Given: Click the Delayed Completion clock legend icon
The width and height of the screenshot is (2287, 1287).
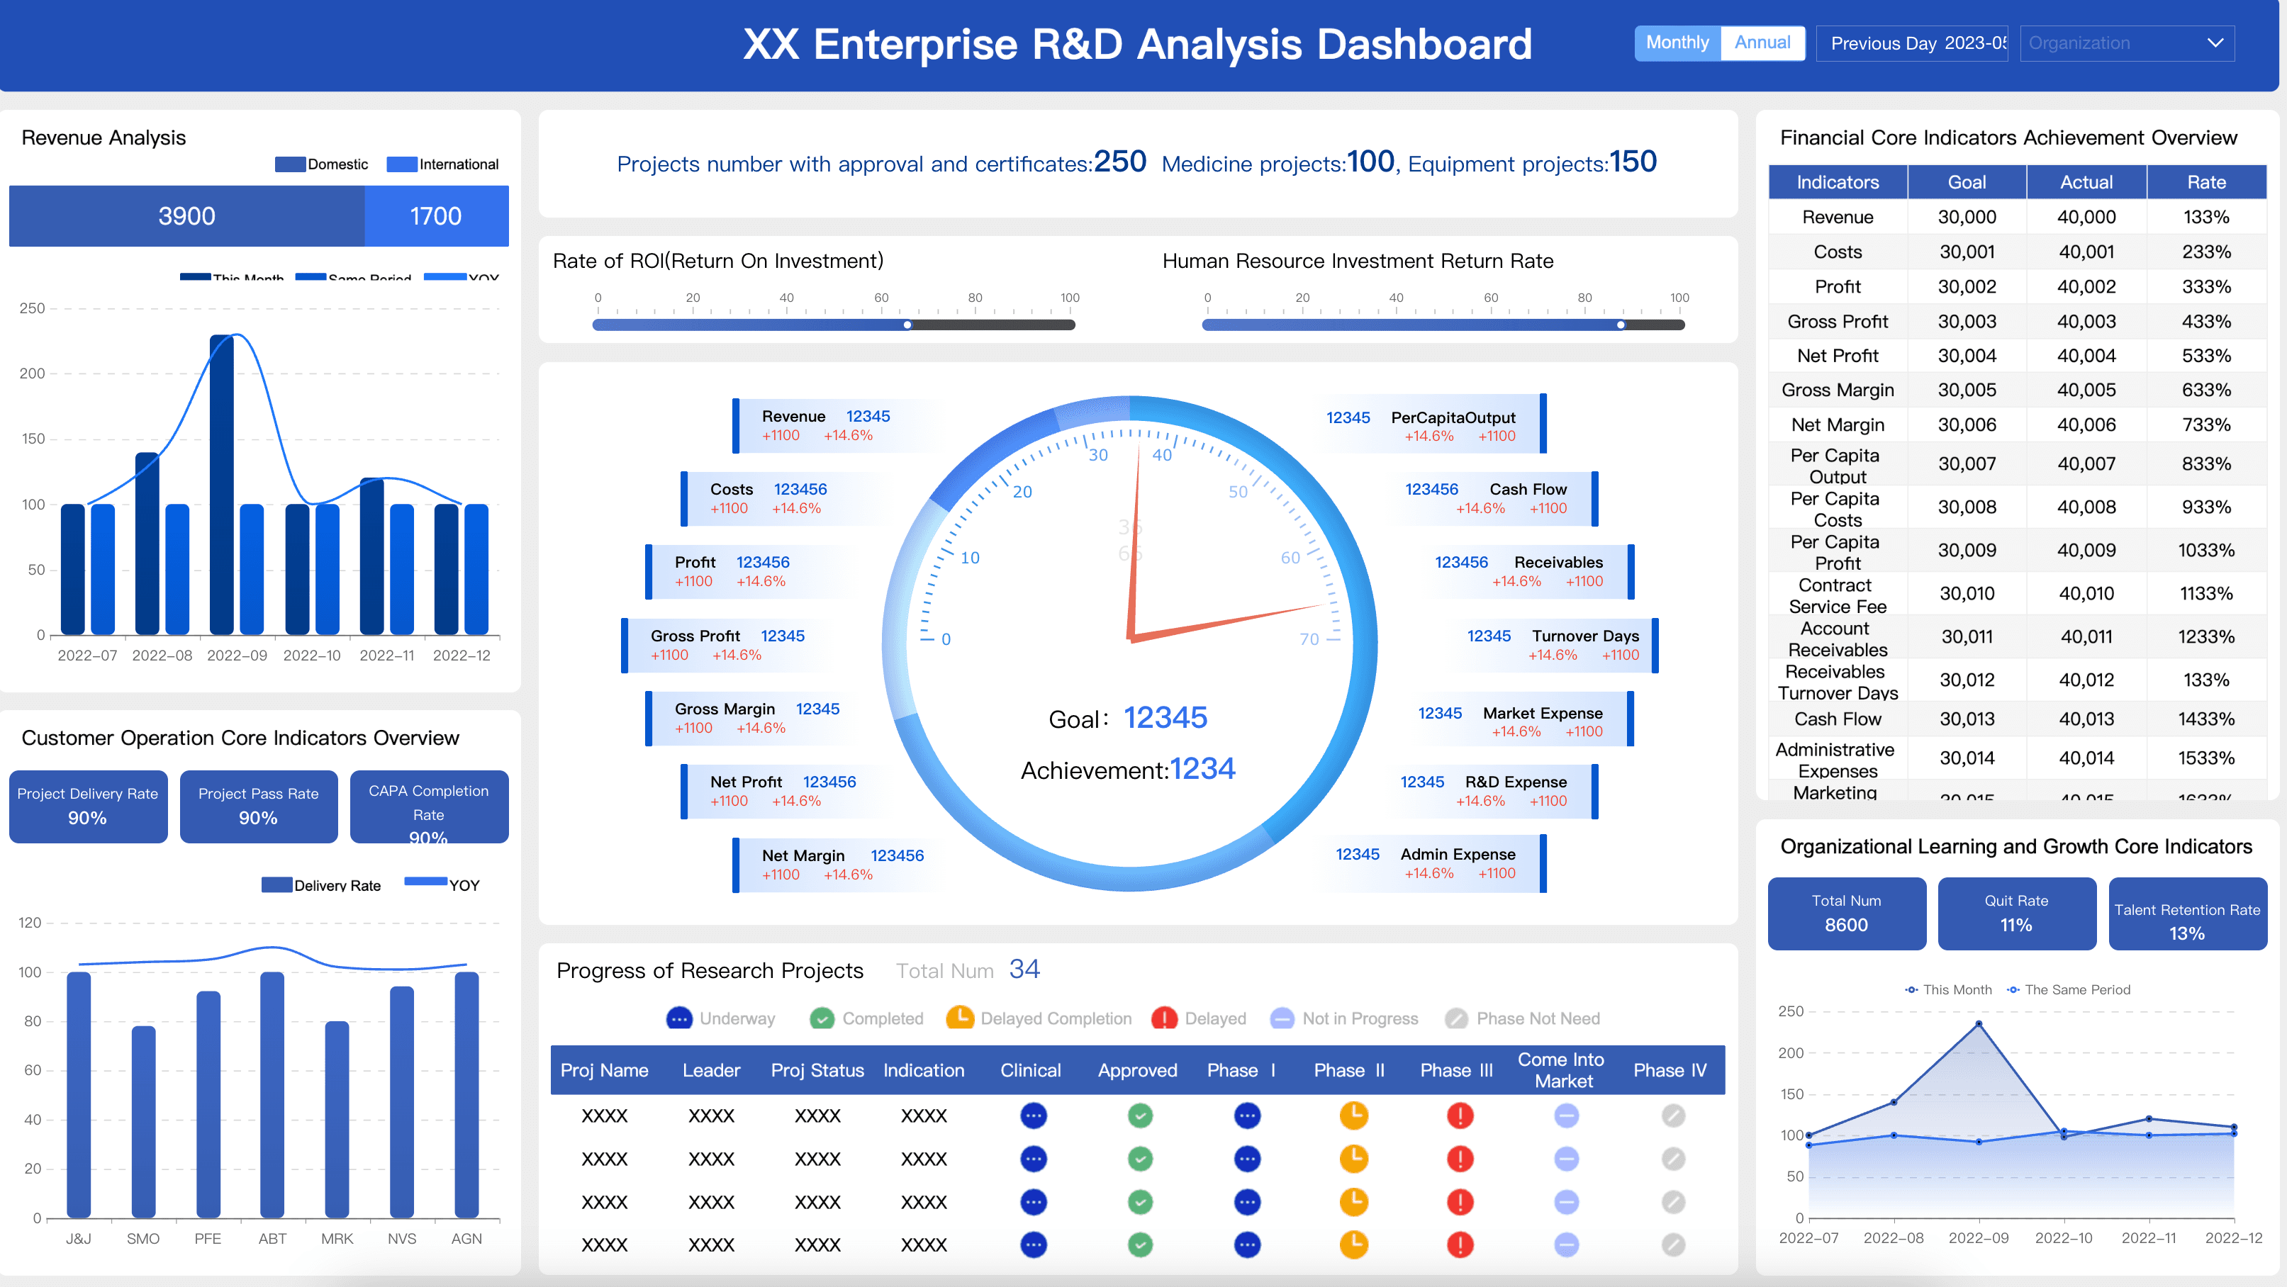Looking at the screenshot, I should click(959, 1017).
